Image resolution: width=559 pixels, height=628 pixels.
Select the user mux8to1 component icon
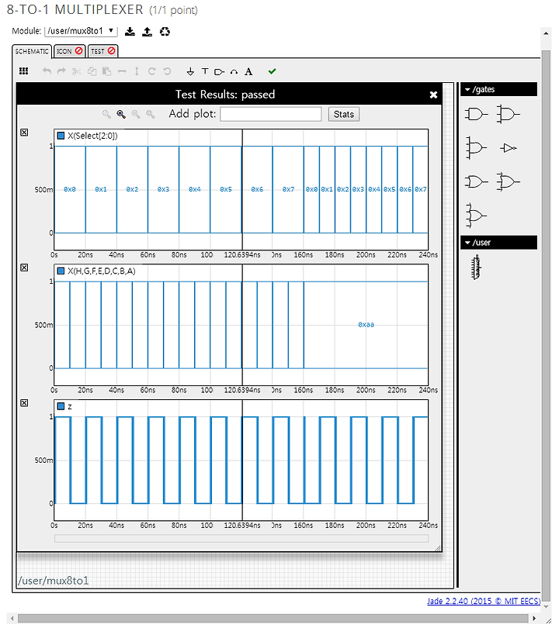point(477,267)
